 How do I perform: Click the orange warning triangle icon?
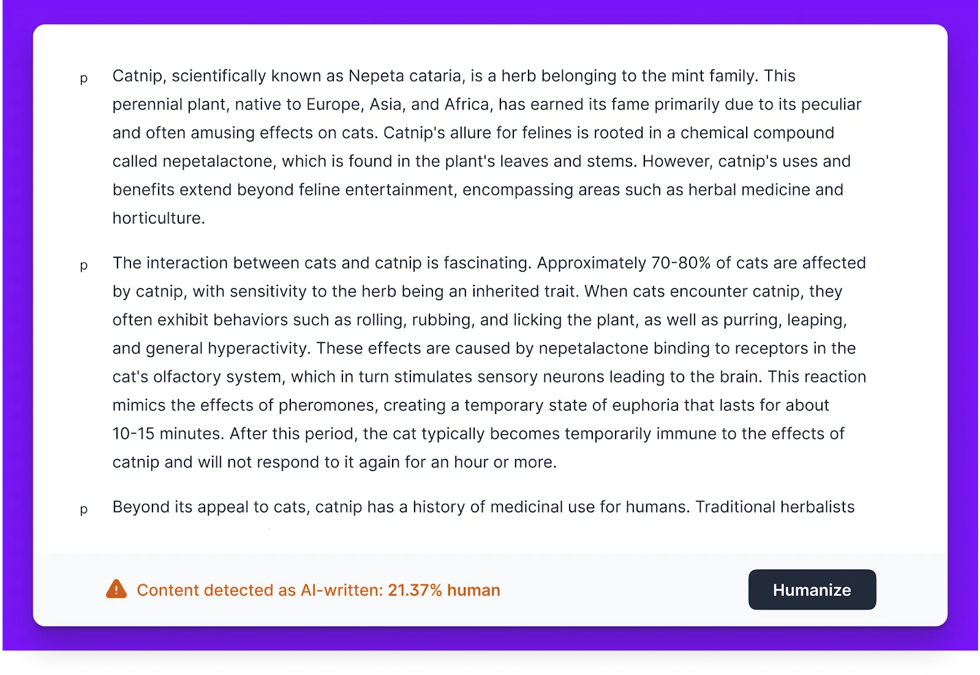point(116,589)
